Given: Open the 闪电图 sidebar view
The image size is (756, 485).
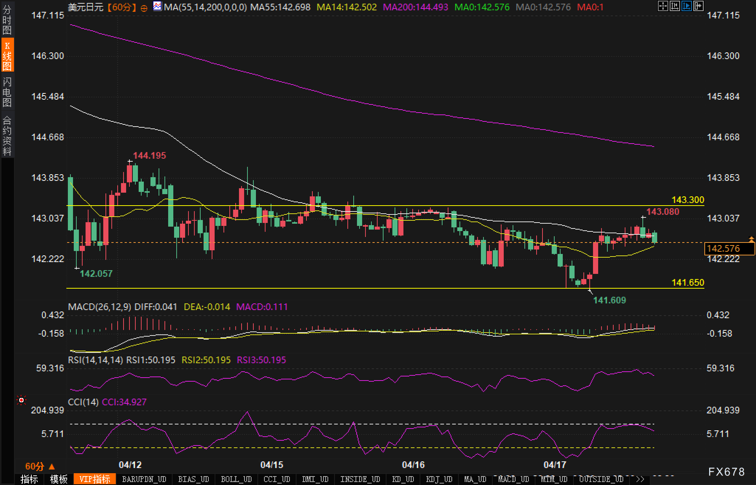Looking at the screenshot, I should pos(7,92).
